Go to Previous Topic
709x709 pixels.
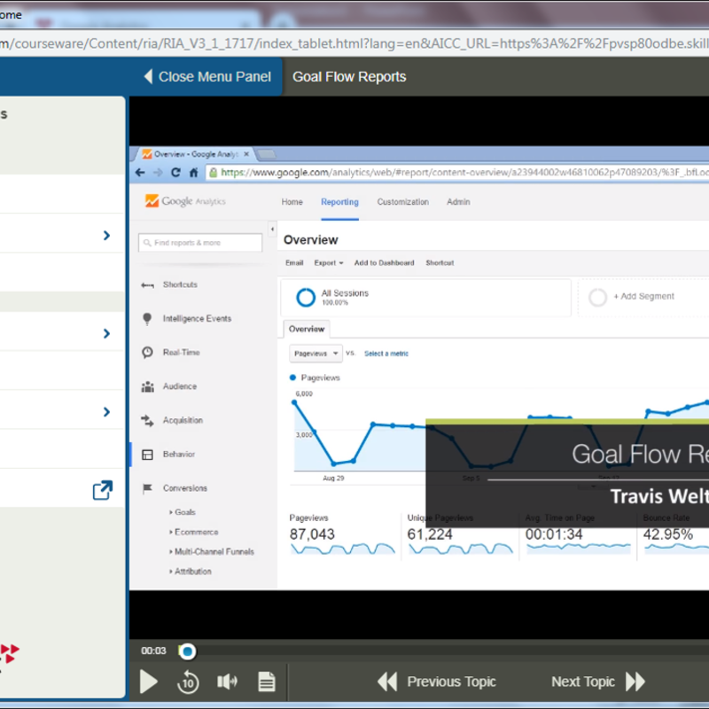point(437,682)
